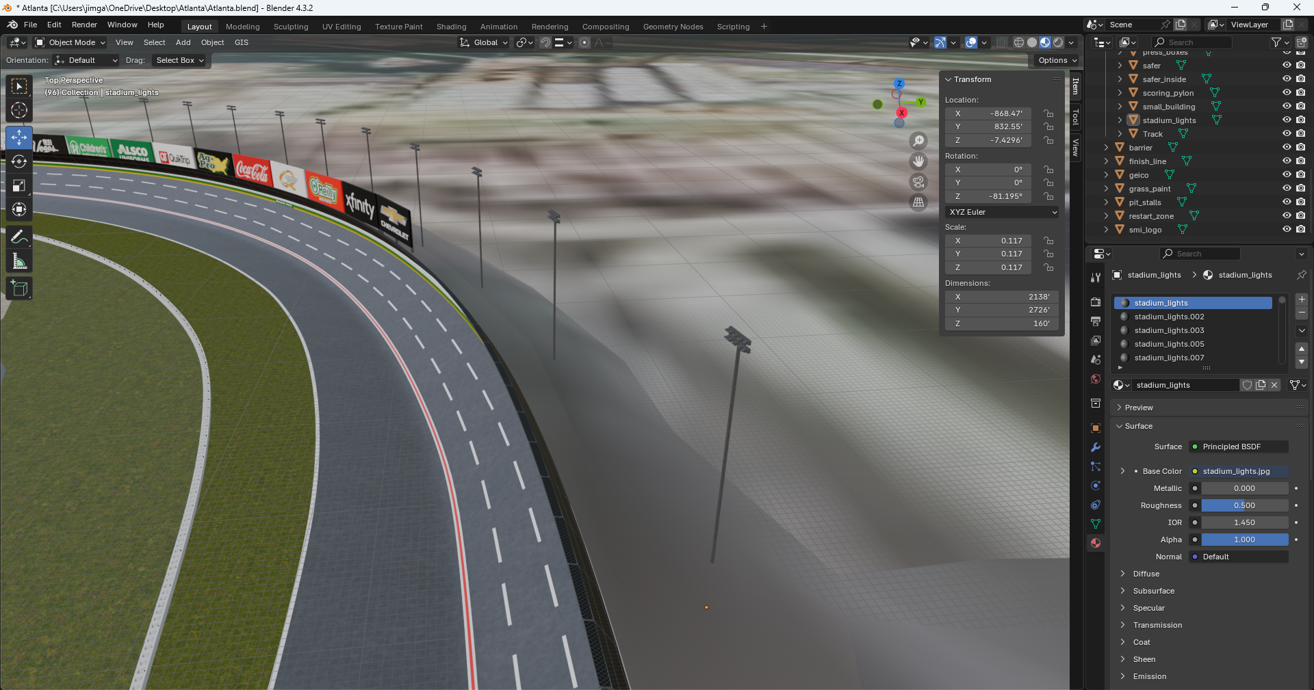The width and height of the screenshot is (1314, 690).
Task: Select the Measure tool
Action: pyautogui.click(x=19, y=261)
